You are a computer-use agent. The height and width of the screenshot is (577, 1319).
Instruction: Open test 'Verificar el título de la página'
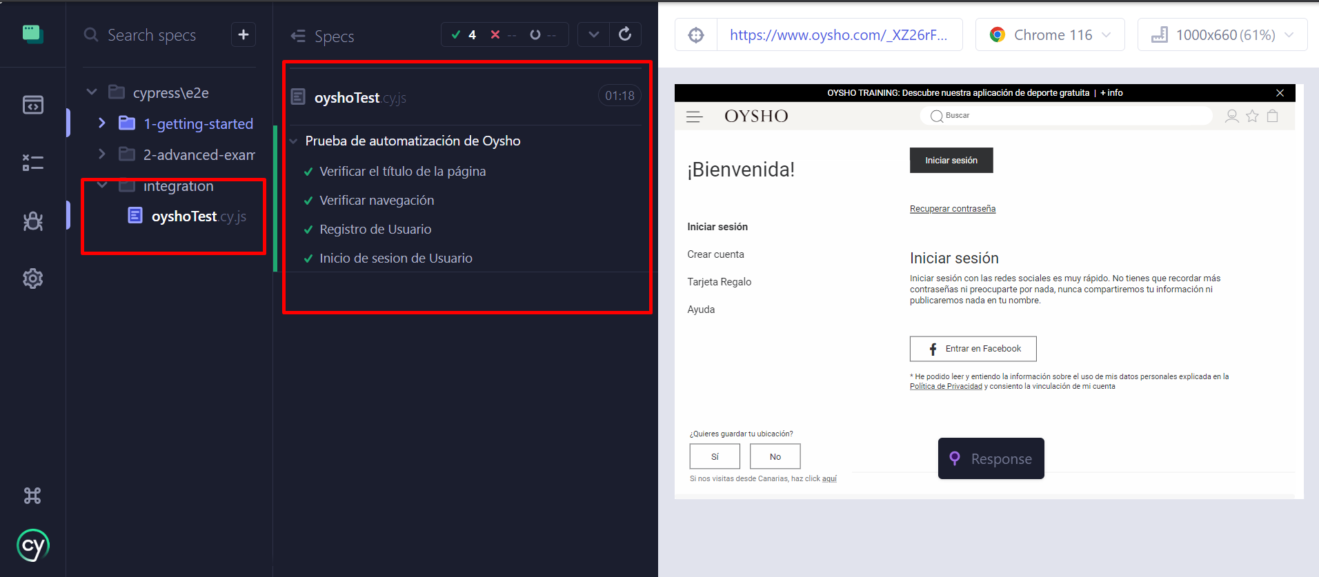coord(403,172)
